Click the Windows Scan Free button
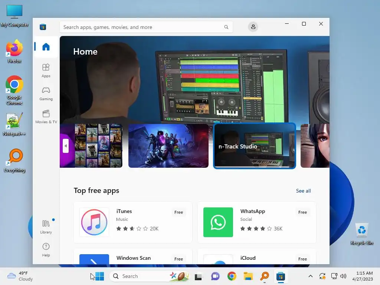 pos(178,259)
